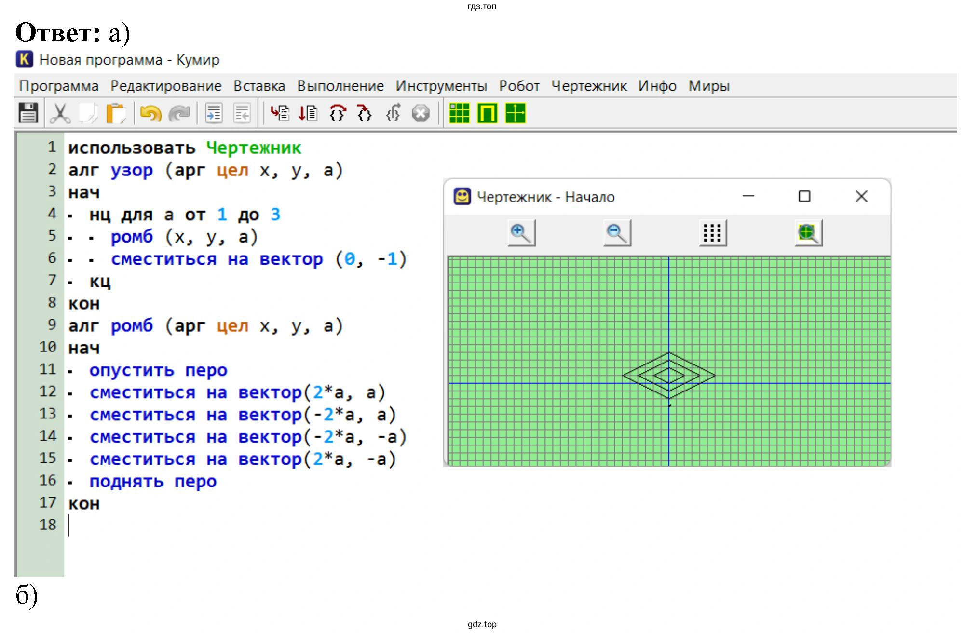This screenshot has width=965, height=634.
Task: Click the grey Redo arrow icon
Action: [x=179, y=114]
